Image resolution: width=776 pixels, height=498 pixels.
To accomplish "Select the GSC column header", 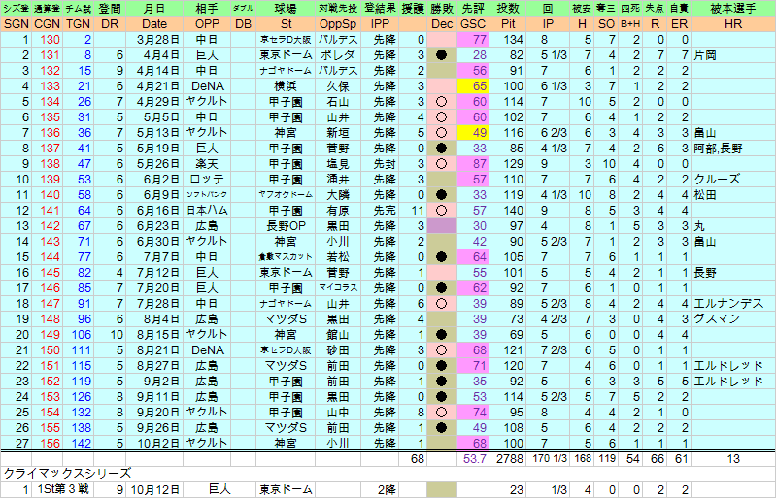I will point(472,23).
